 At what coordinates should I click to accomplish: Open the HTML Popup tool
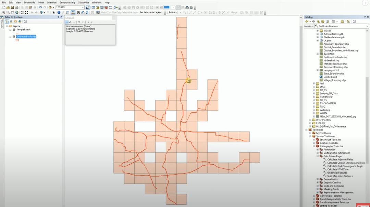point(67,12)
